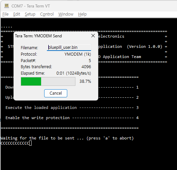Close the YMODEM Send dialog
Viewport: 177px width, 170px height.
pos(93,36)
